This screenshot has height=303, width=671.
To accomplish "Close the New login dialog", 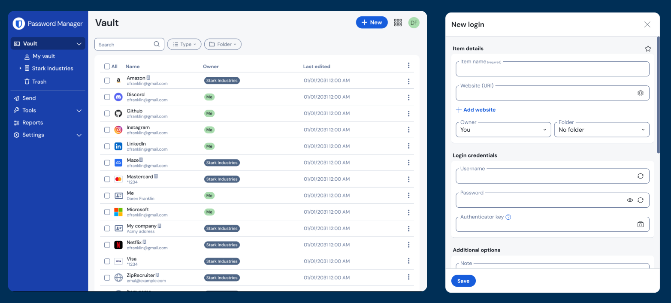I will point(647,24).
